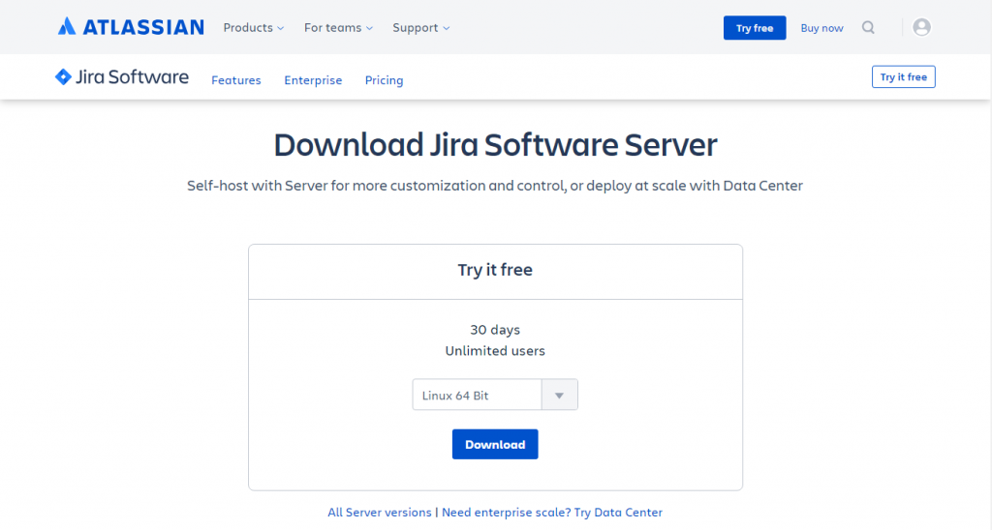This screenshot has width=992, height=530.
Task: Open the user account avatar icon
Action: point(921,27)
